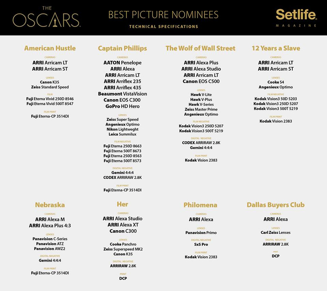Click the Cooke Panchro lens entry
Screen dimensions: 327x291
(122, 244)
